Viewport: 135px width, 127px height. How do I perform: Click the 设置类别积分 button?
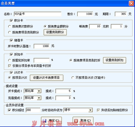pos(55,32)
